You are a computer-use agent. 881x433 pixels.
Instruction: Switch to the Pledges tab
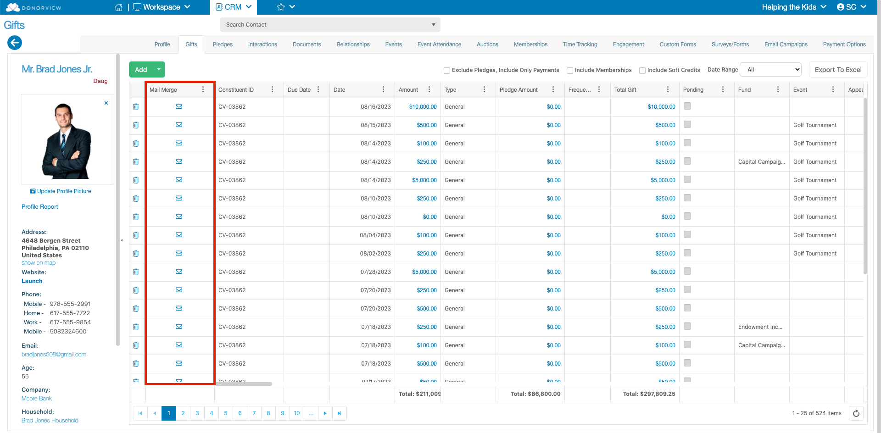tap(223, 44)
